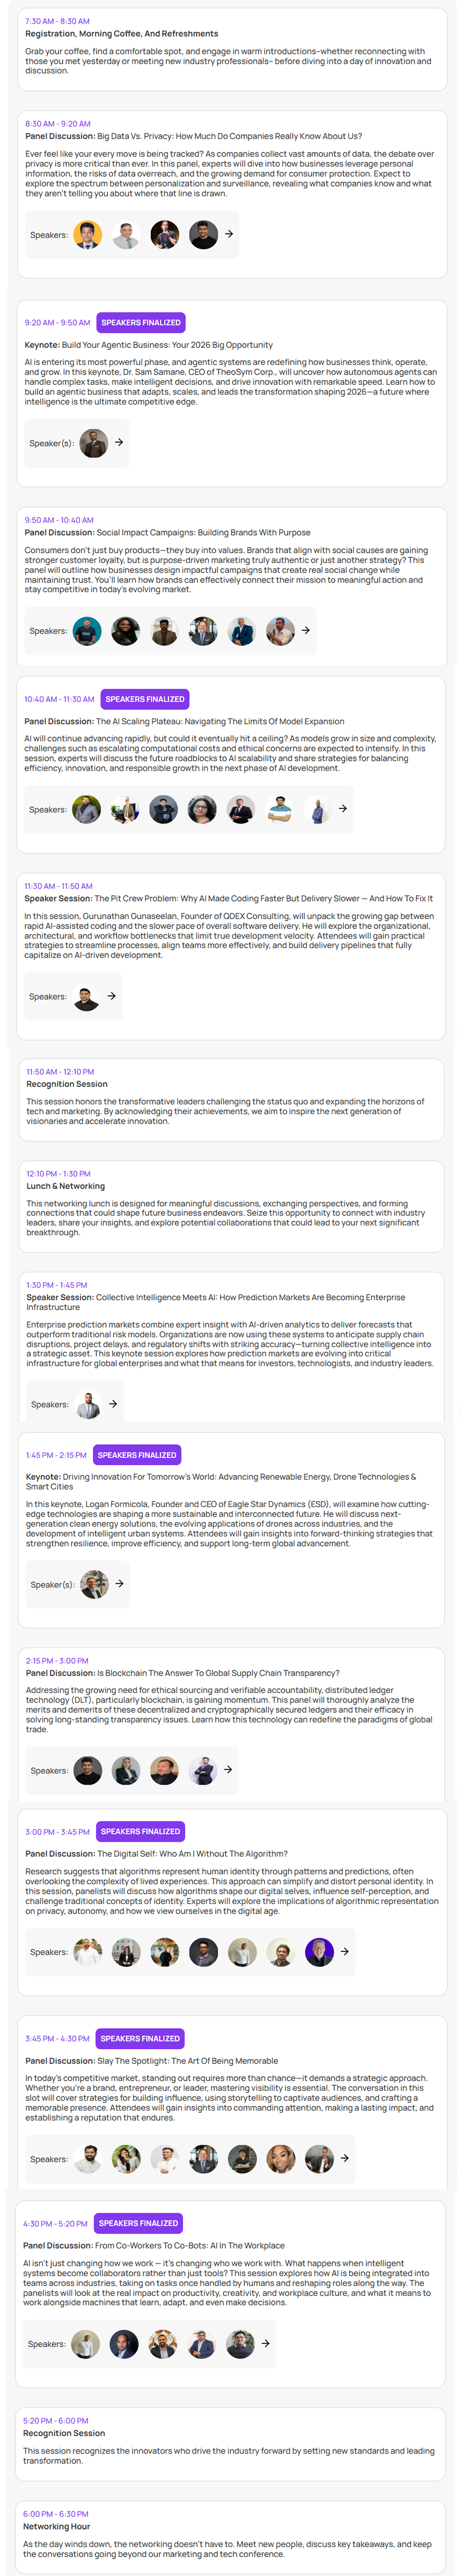
Task: Open arrow beside Pit Crew Problem speaker
Action: pos(112,996)
